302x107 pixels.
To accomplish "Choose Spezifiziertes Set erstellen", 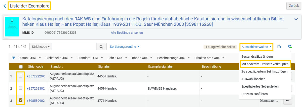I will (x=260, y=86).
